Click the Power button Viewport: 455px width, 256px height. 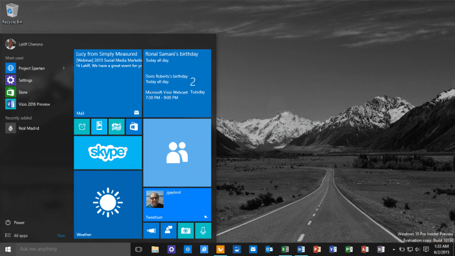pyautogui.click(x=19, y=222)
